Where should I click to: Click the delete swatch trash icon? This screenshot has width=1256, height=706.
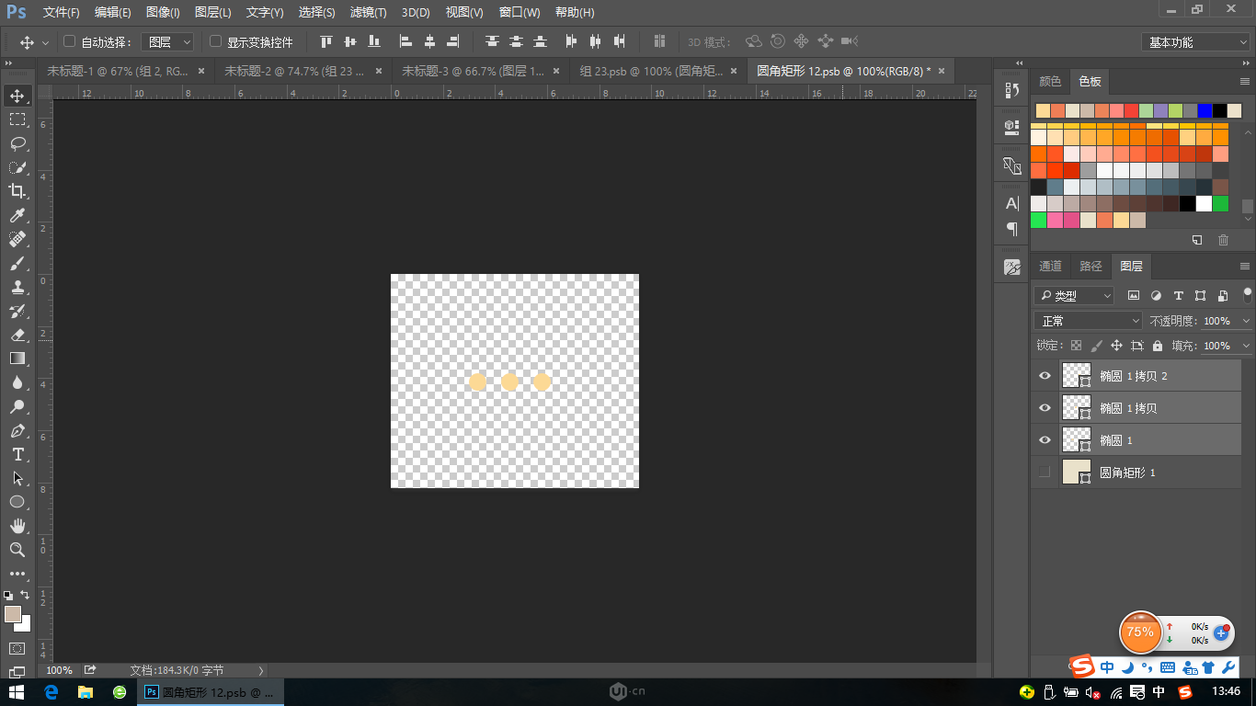coord(1223,240)
